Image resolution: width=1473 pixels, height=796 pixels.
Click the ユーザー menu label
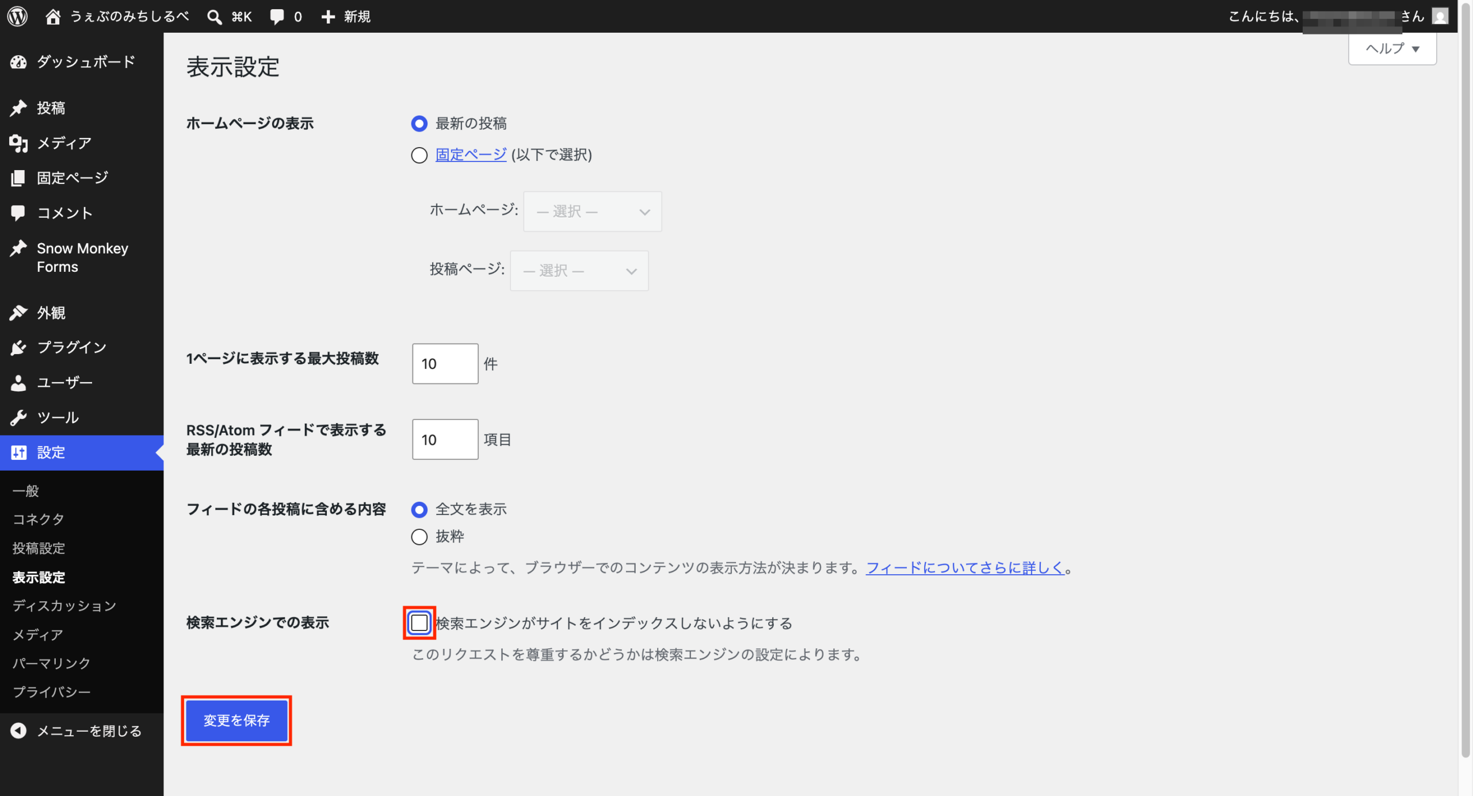(x=64, y=383)
